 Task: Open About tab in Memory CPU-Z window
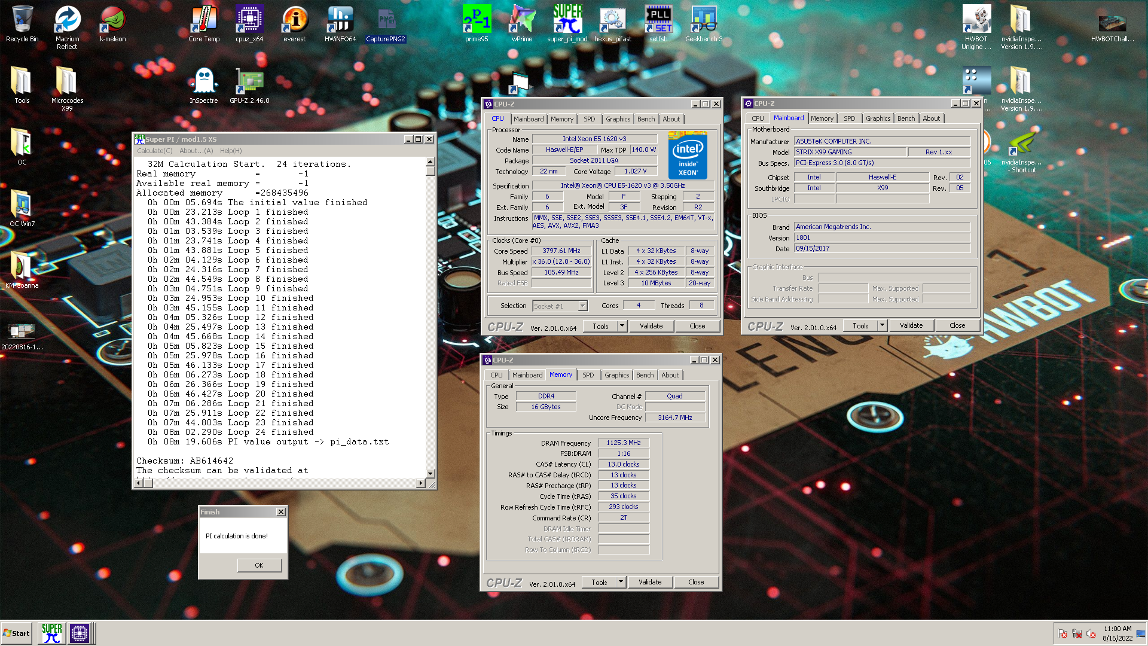670,375
